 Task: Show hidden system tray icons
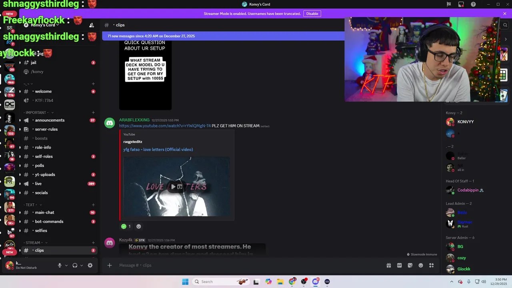(452, 282)
